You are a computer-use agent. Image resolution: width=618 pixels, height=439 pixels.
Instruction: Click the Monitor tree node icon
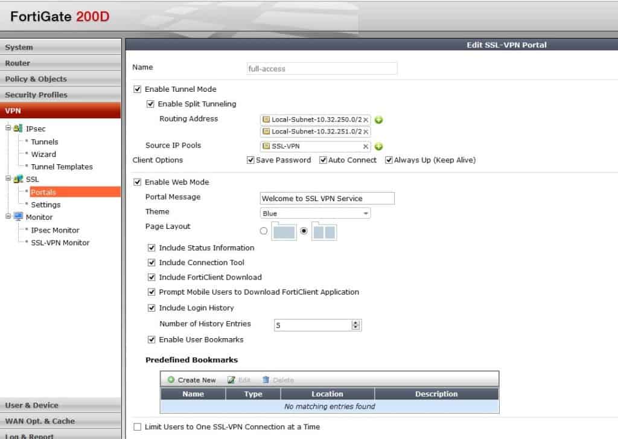pyautogui.click(x=18, y=217)
